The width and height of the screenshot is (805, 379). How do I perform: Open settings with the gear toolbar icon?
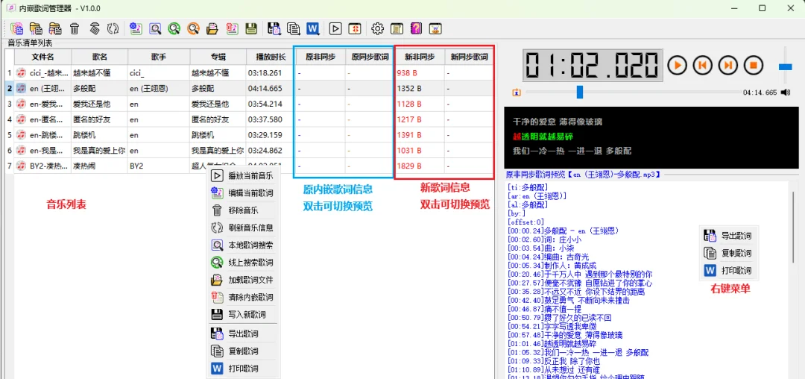tap(378, 29)
